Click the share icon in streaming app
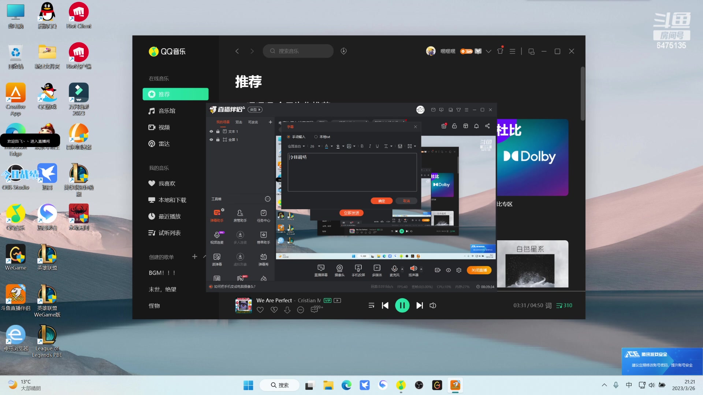 point(487,126)
